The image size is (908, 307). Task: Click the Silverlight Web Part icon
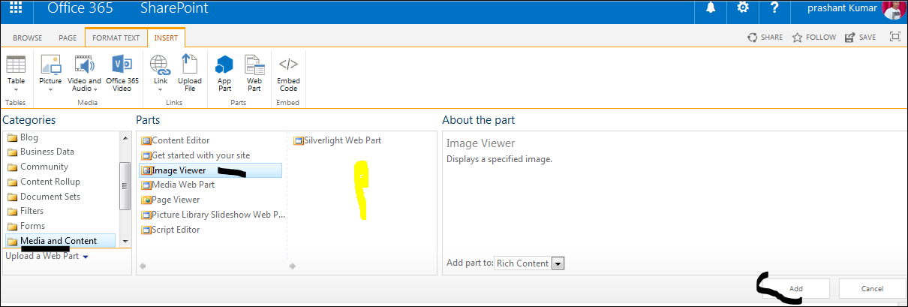(299, 140)
